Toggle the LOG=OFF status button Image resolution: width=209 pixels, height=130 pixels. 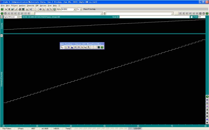pyautogui.click(x=137, y=128)
